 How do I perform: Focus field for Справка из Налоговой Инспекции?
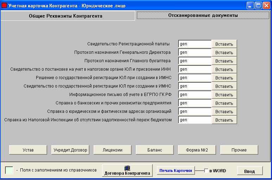click(x=195, y=120)
